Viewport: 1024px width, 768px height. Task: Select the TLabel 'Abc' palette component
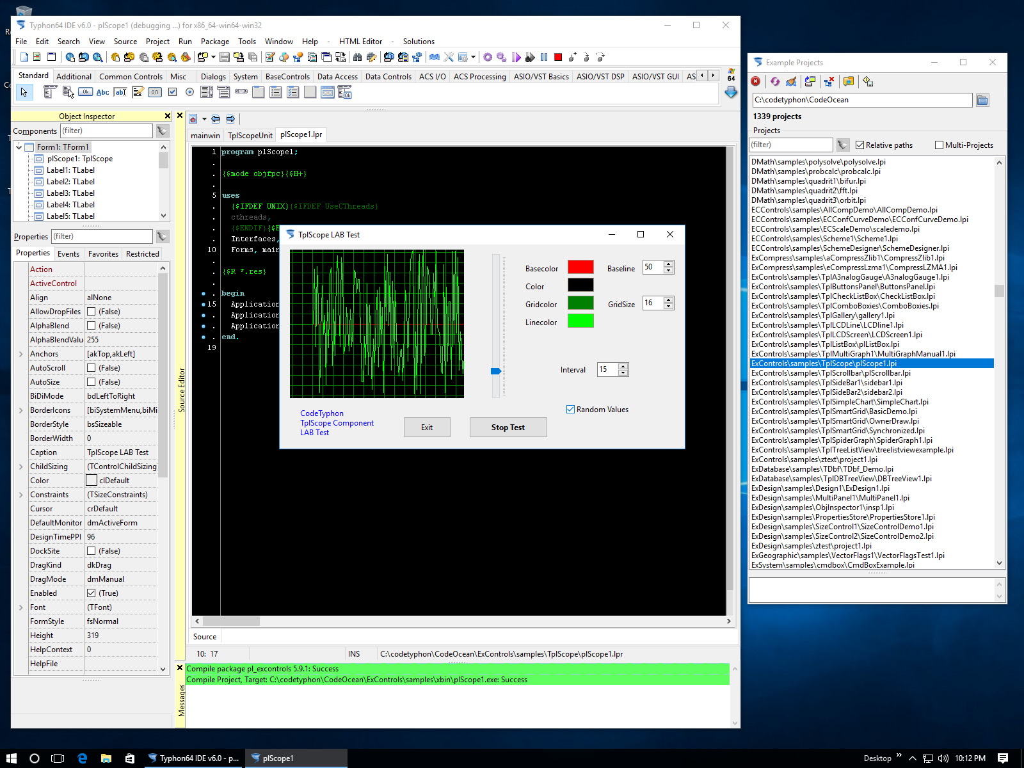coord(102,92)
